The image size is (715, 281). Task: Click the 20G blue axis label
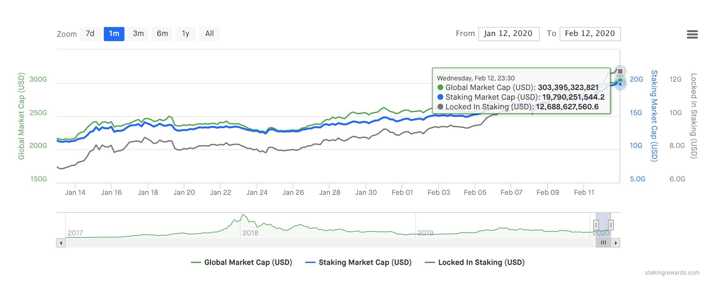636,79
